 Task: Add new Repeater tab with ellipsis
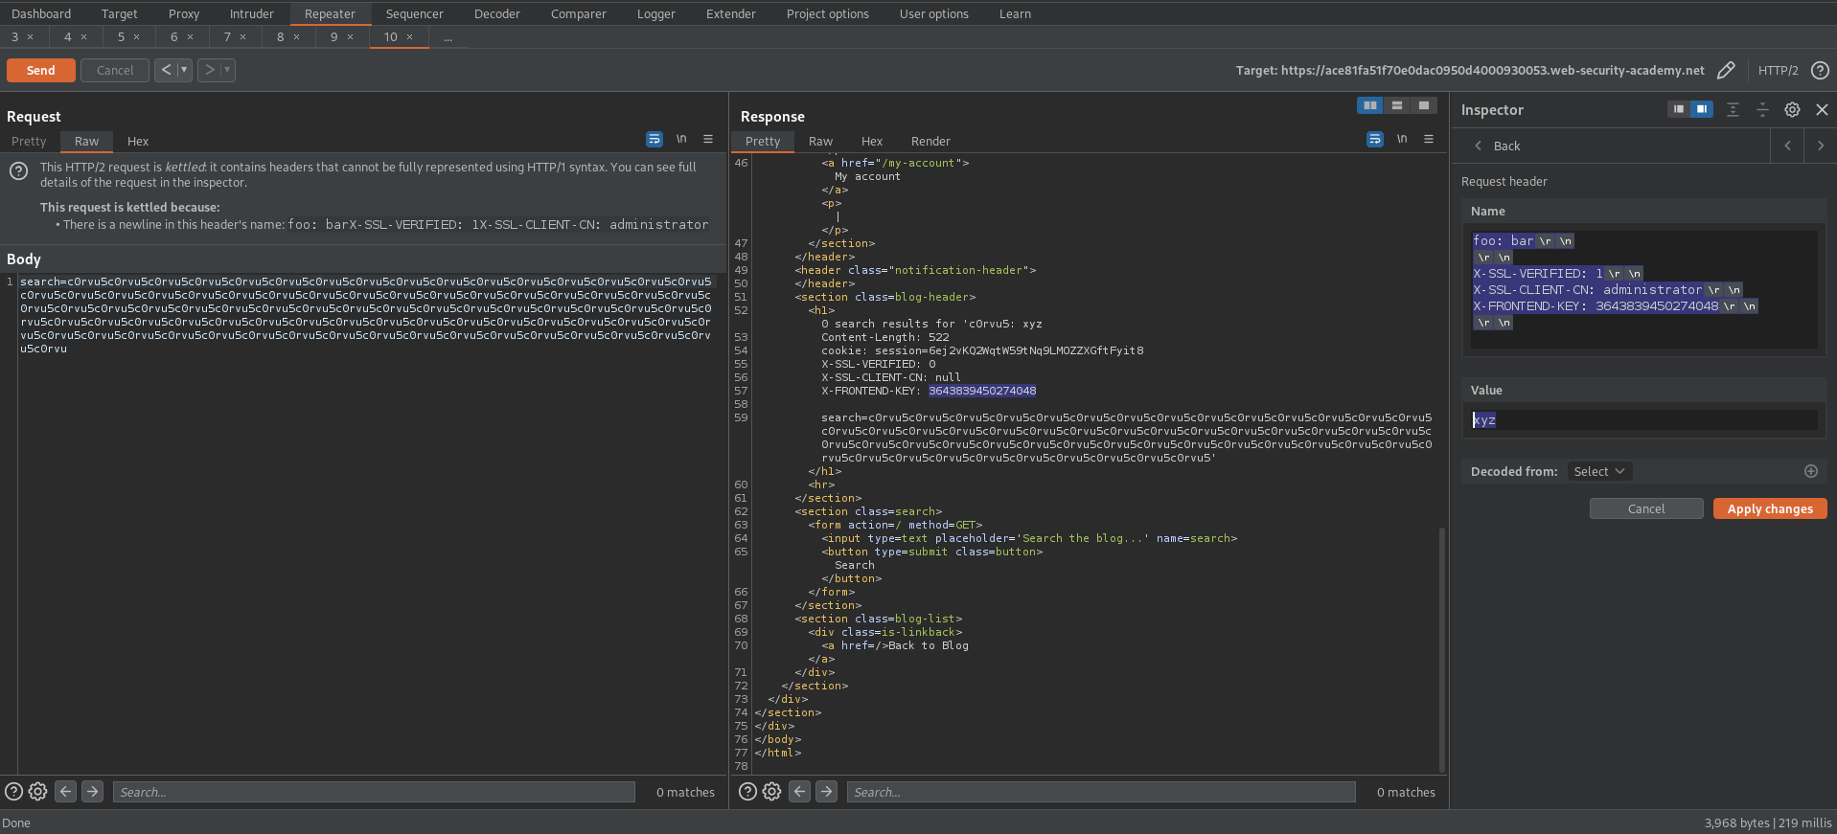pyautogui.click(x=448, y=37)
